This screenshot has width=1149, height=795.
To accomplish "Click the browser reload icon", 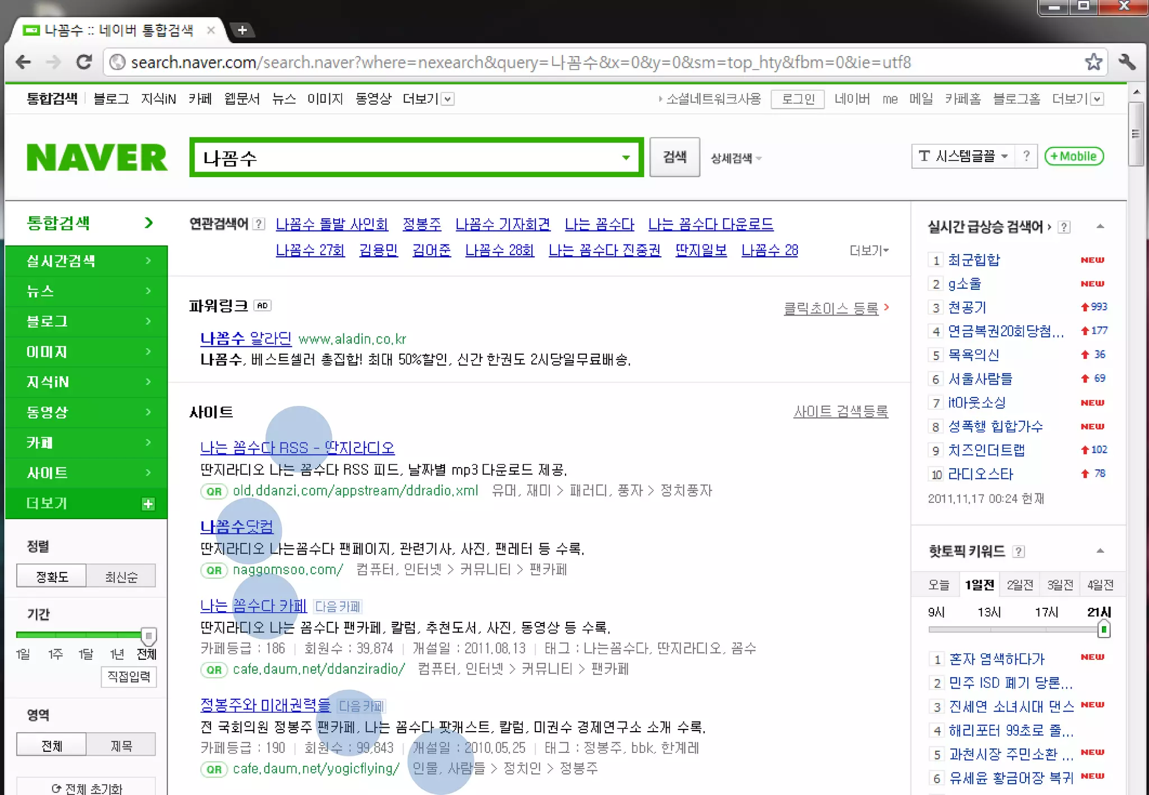I will 84,62.
